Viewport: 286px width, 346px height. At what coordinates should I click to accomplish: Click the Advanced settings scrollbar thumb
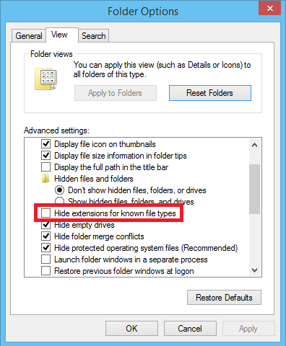(254, 189)
